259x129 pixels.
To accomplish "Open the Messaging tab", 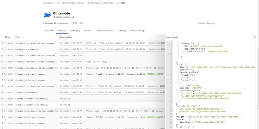I will pos(75,31).
